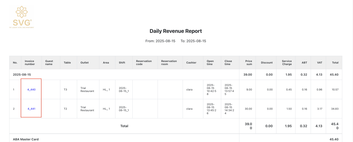Open invoice 4_441 link
The height and width of the screenshot is (142, 353).
31,109
